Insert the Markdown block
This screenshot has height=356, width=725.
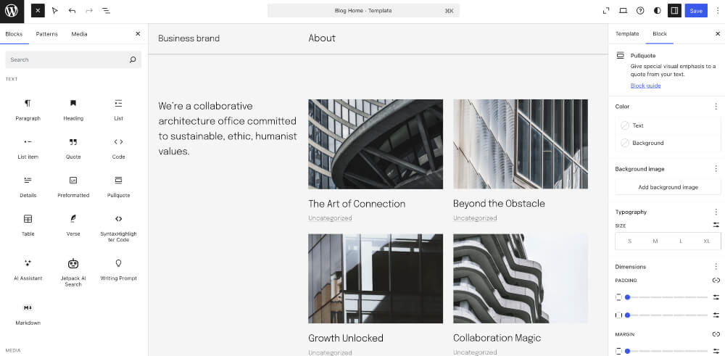tap(28, 314)
